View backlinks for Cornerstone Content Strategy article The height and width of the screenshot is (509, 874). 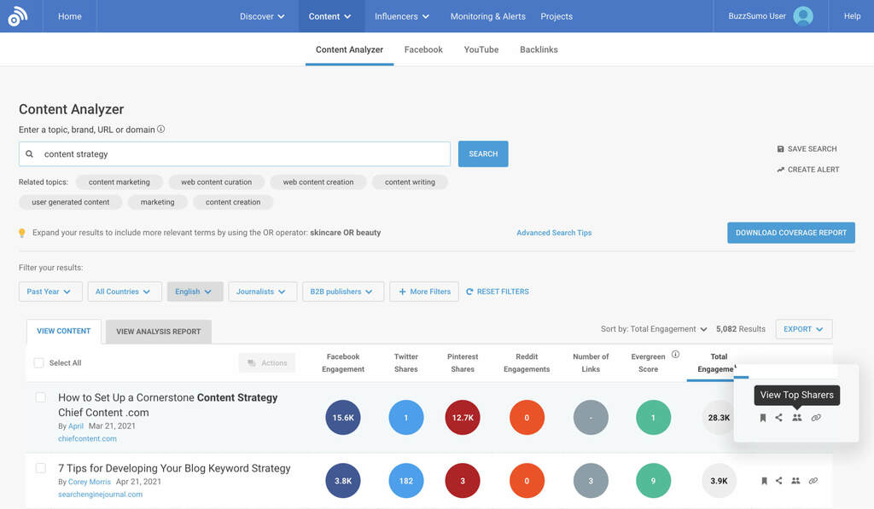click(816, 418)
